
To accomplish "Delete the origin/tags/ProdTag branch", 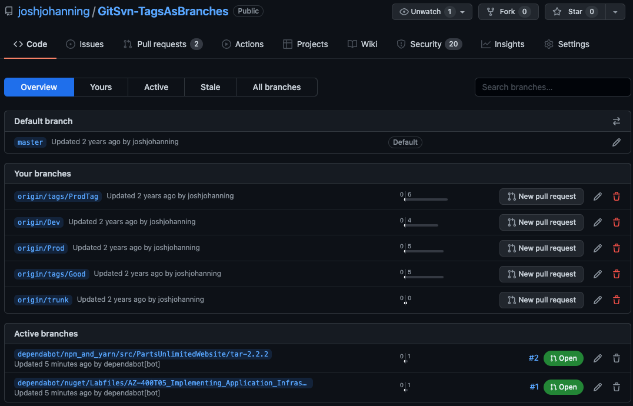I will click(616, 197).
